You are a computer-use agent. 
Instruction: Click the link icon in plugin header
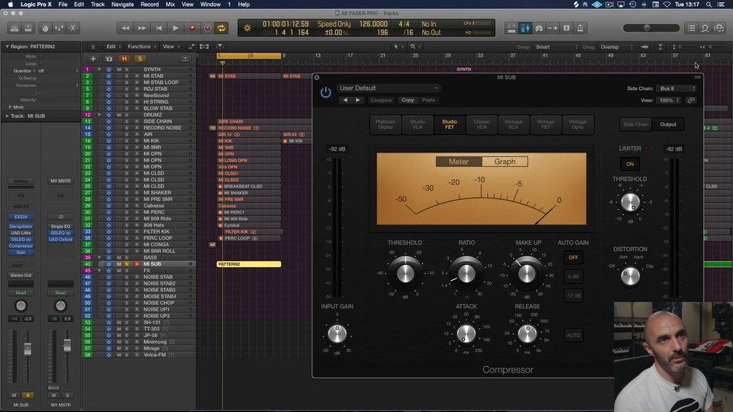pos(691,101)
